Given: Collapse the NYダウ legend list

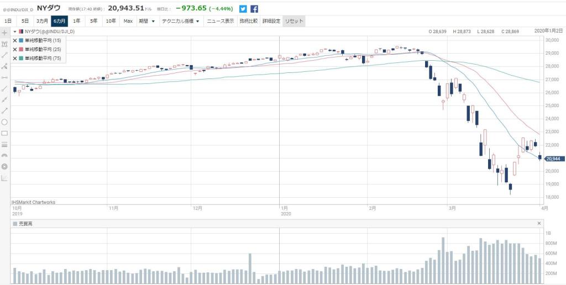Looking at the screenshot, I should coord(15,32).
